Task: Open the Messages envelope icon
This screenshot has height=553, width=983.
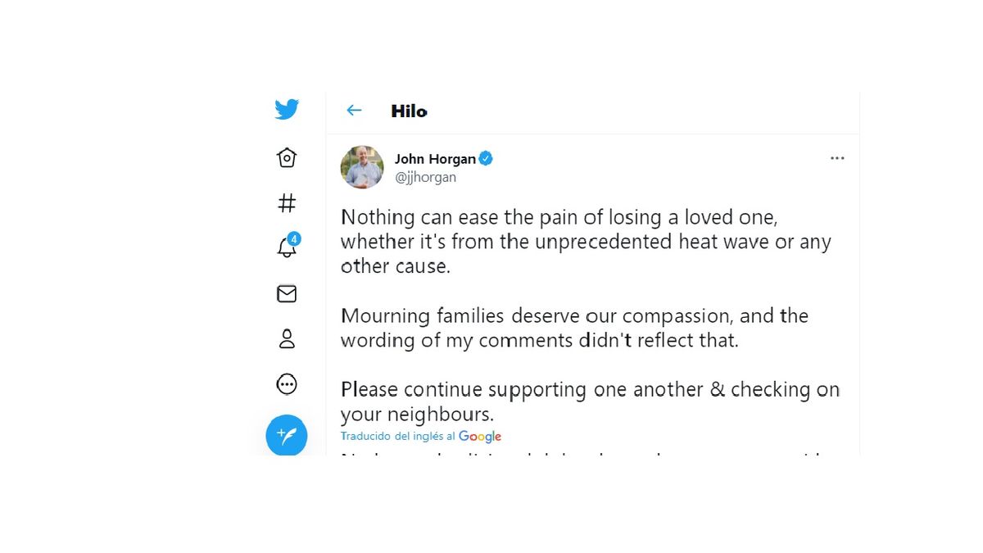Action: tap(287, 293)
